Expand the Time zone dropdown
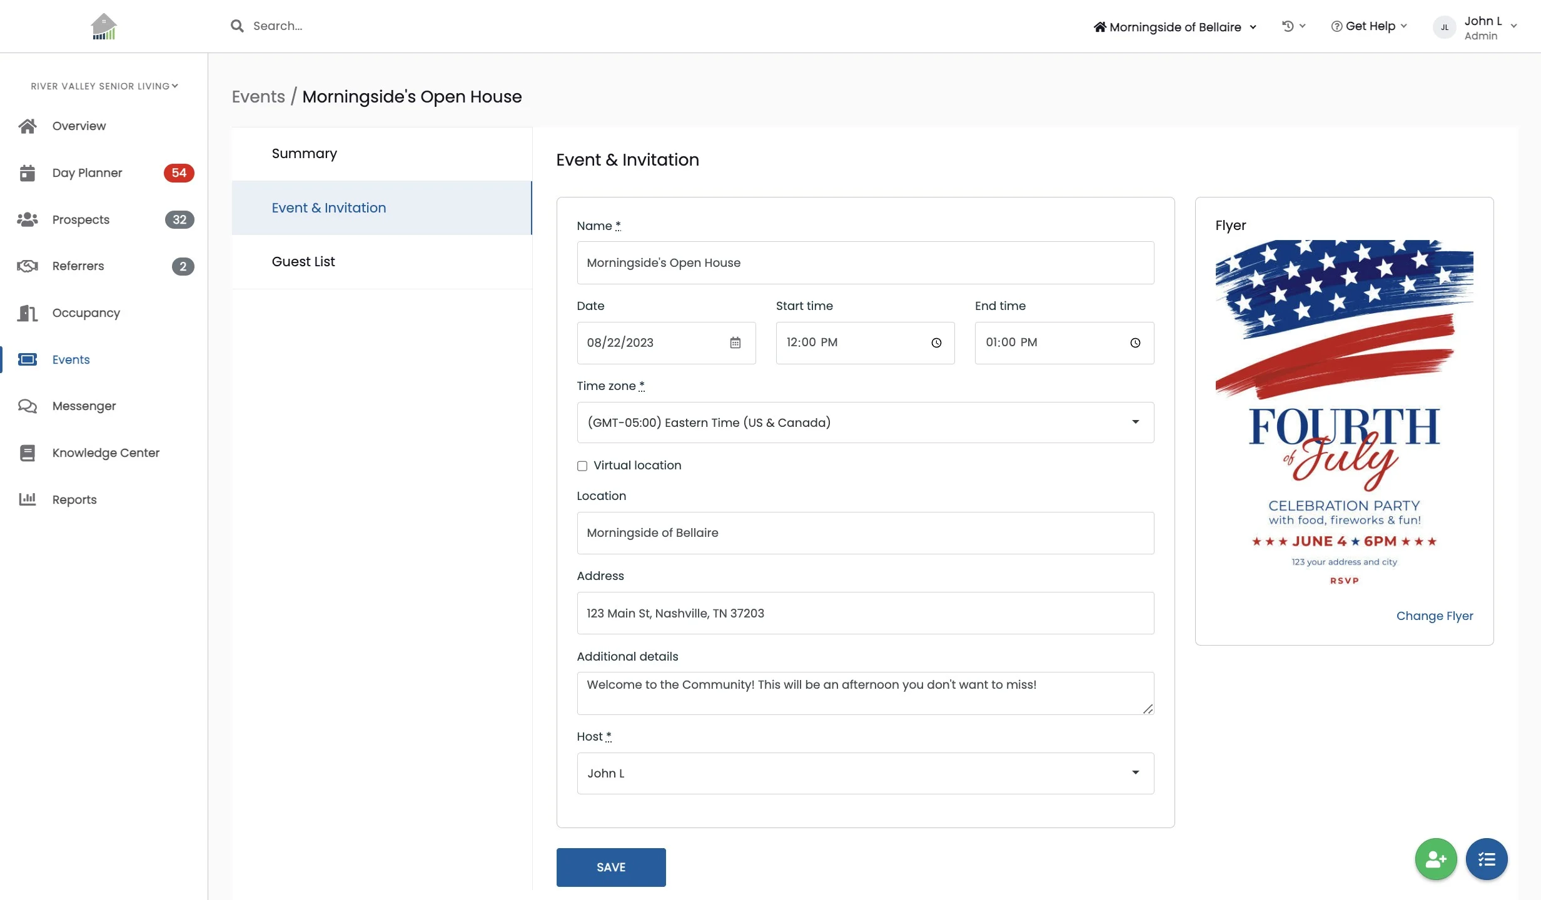1541x900 pixels. 865,422
